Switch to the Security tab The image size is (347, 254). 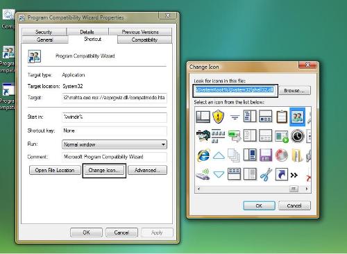tap(44, 32)
